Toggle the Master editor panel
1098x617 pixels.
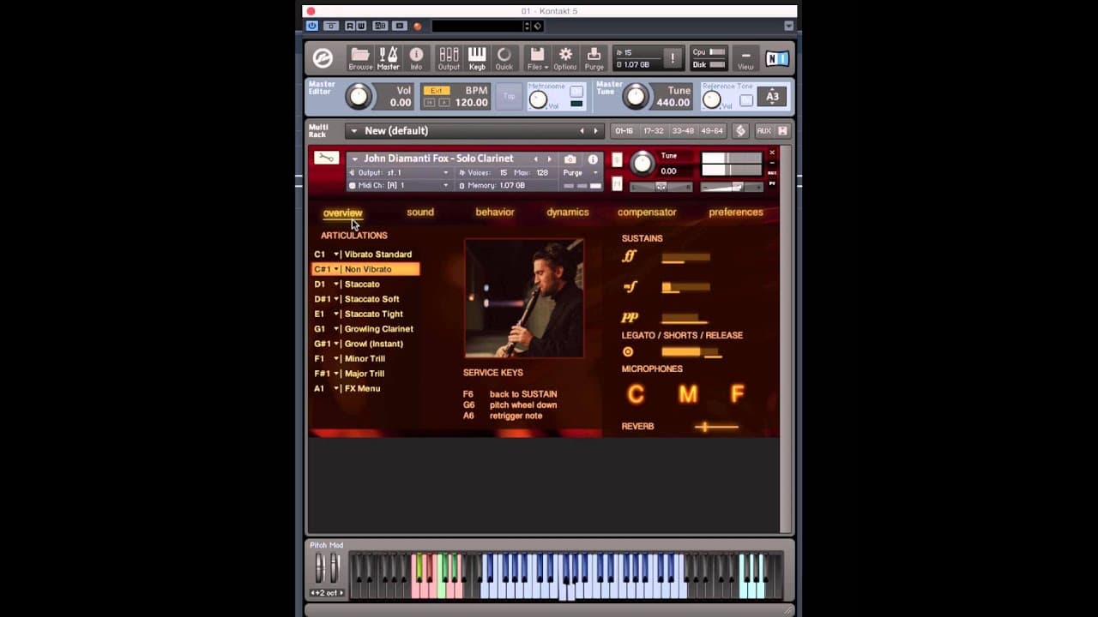(388, 58)
